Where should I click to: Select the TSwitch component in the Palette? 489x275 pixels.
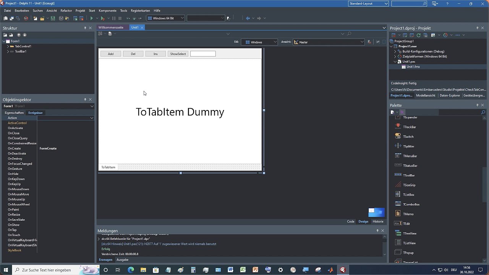408,137
